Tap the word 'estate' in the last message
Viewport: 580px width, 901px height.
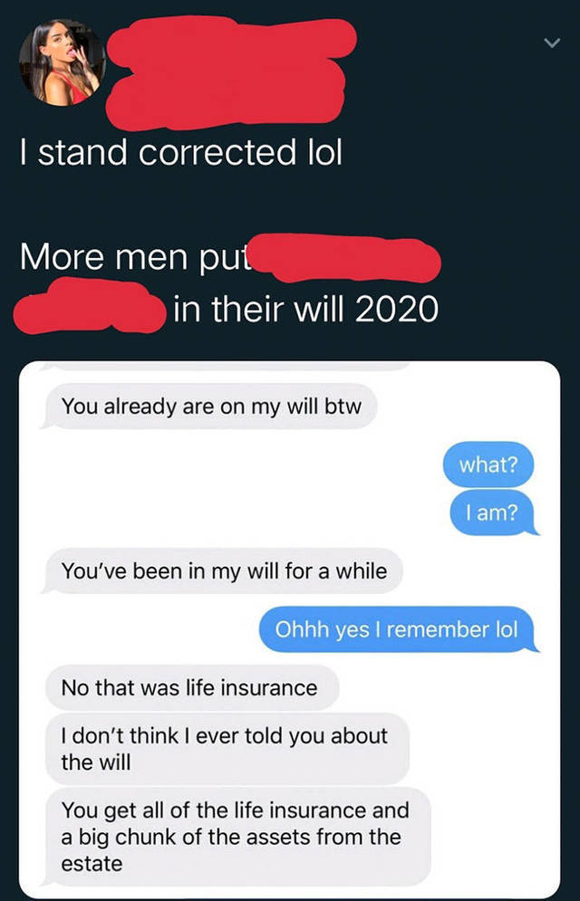click(x=92, y=864)
